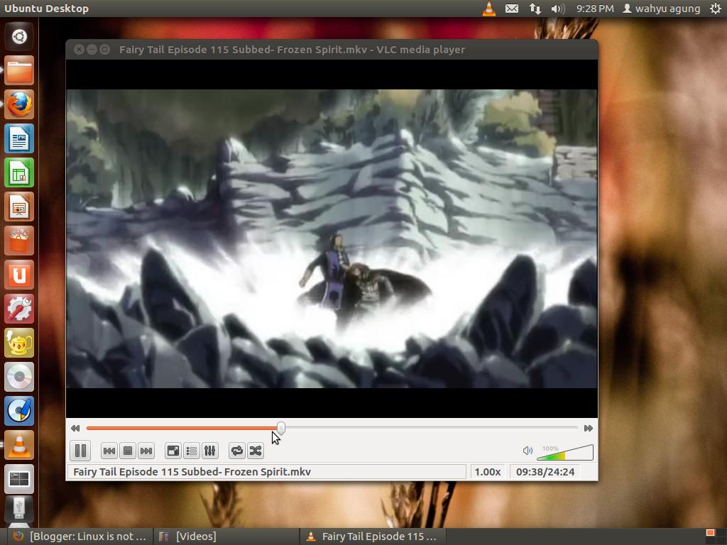
Task: Open clock showing 9:28 PM
Action: pos(595,9)
